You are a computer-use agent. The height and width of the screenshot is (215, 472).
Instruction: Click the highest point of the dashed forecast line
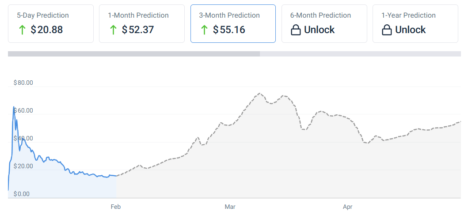click(x=259, y=93)
